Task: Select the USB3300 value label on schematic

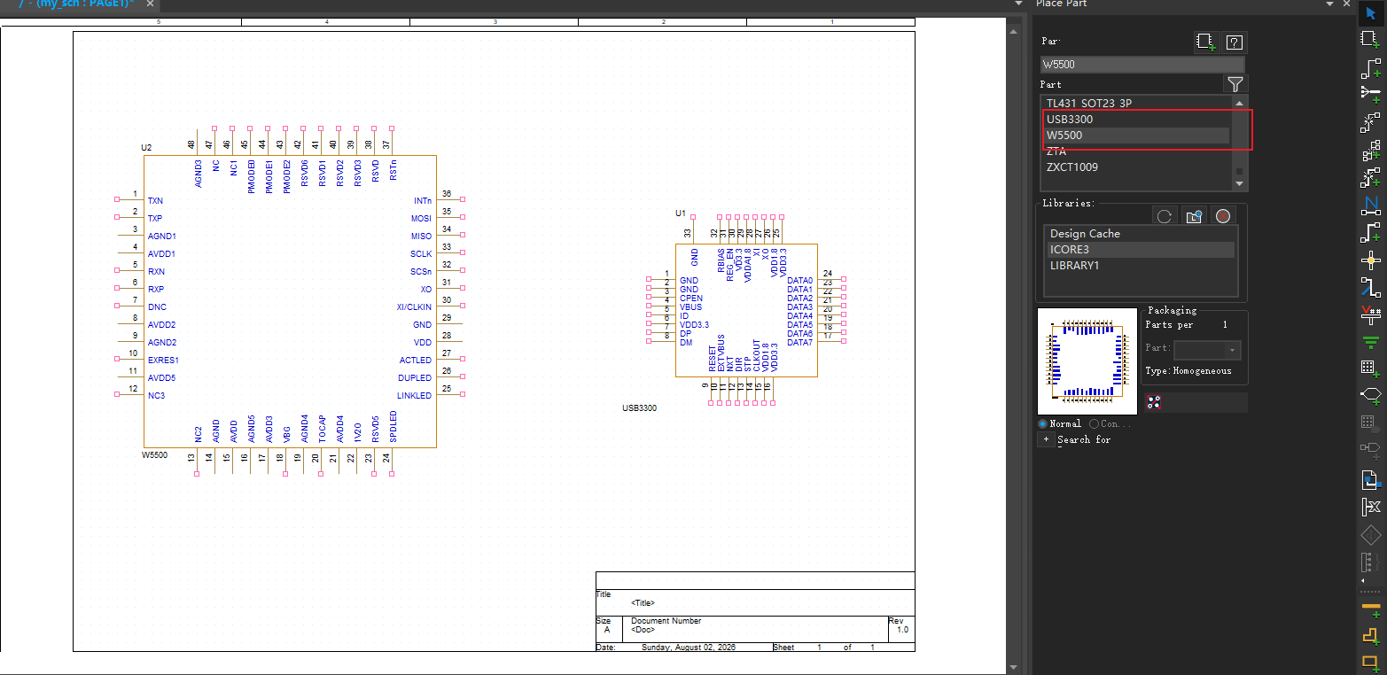Action: 639,408
